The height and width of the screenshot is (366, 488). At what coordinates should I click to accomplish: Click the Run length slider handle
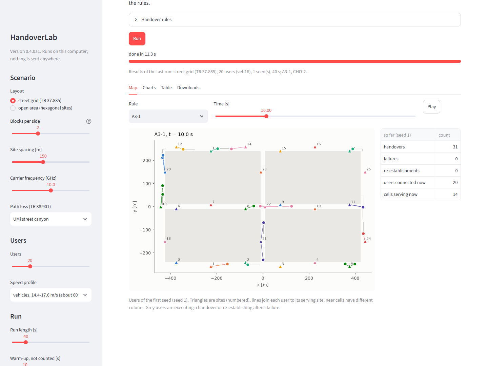click(x=26, y=342)
